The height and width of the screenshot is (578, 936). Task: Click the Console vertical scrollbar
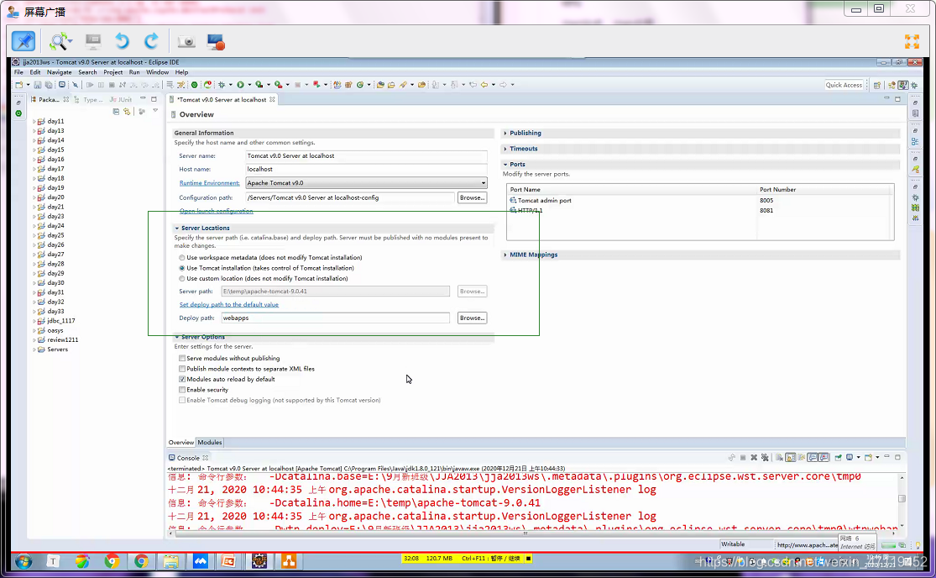point(902,501)
